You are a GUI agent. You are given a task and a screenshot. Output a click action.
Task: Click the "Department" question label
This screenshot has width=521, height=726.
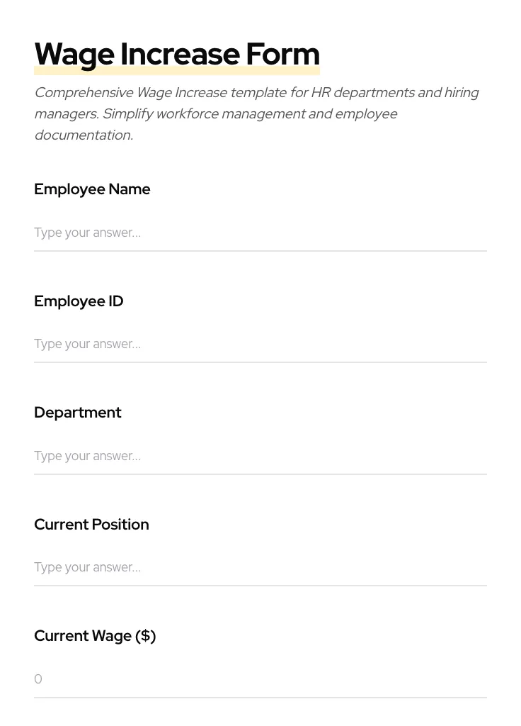78,413
